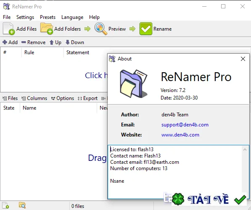
Task: Open the Files dropdown in files toolbar
Action: pos(10,98)
